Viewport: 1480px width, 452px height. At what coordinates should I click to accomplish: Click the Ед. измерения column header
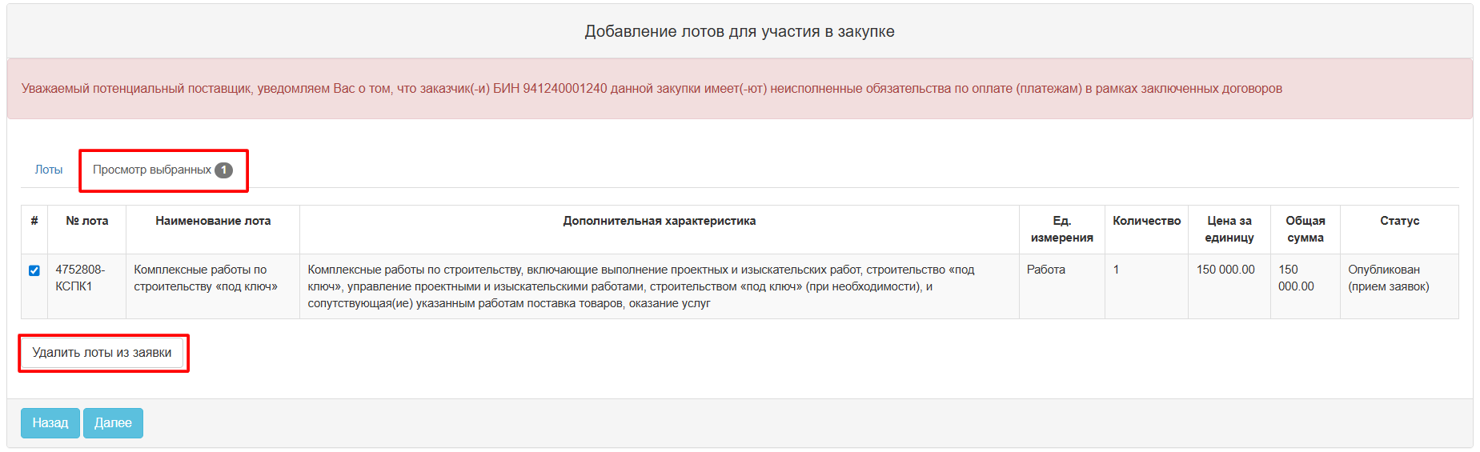click(x=1061, y=229)
